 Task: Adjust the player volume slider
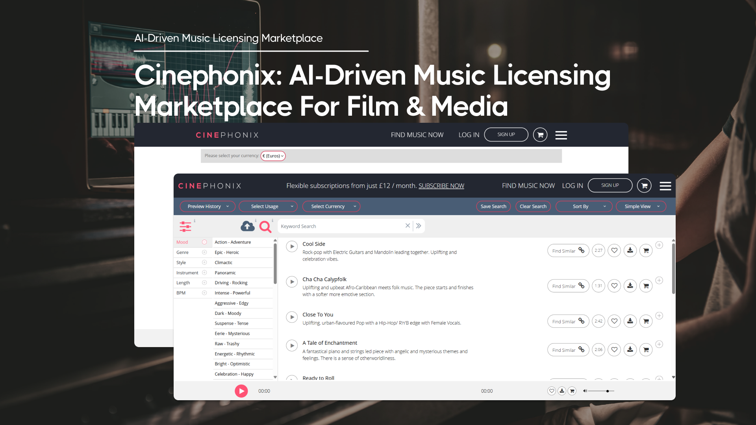(608, 391)
